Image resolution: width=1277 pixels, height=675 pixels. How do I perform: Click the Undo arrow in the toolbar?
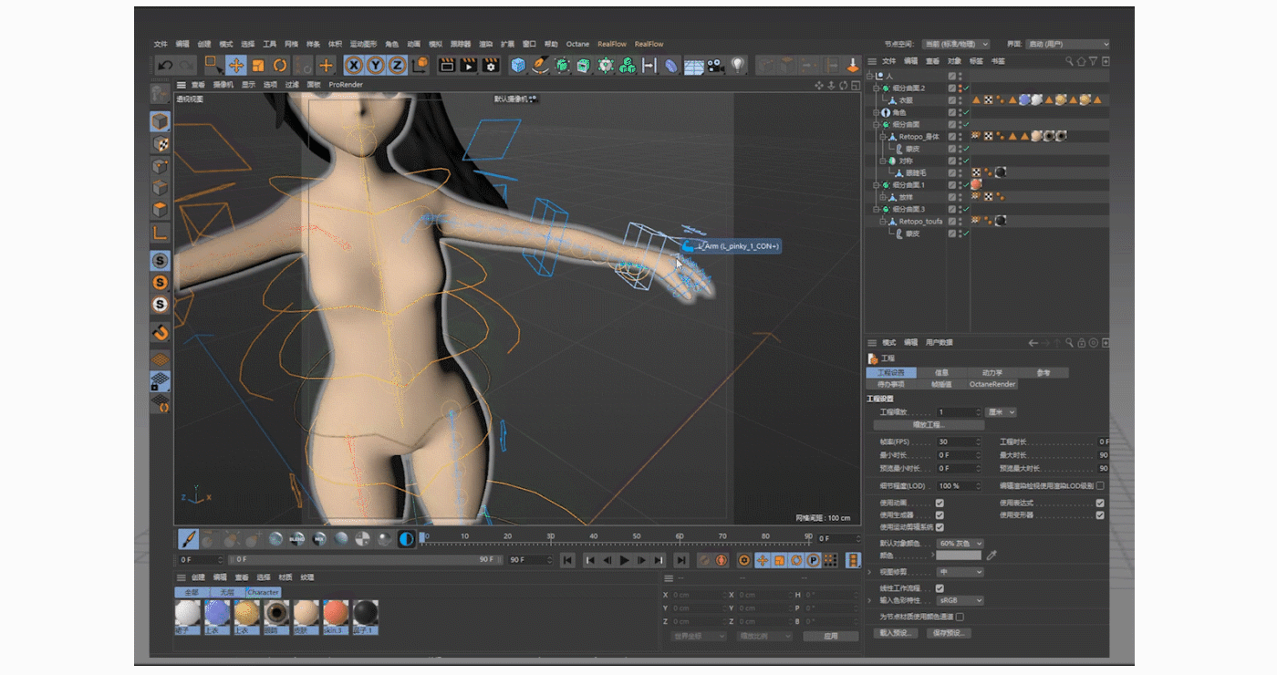[165, 66]
